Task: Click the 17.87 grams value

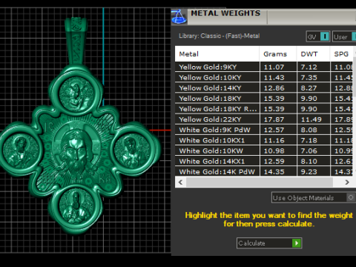Action: pos(274,119)
